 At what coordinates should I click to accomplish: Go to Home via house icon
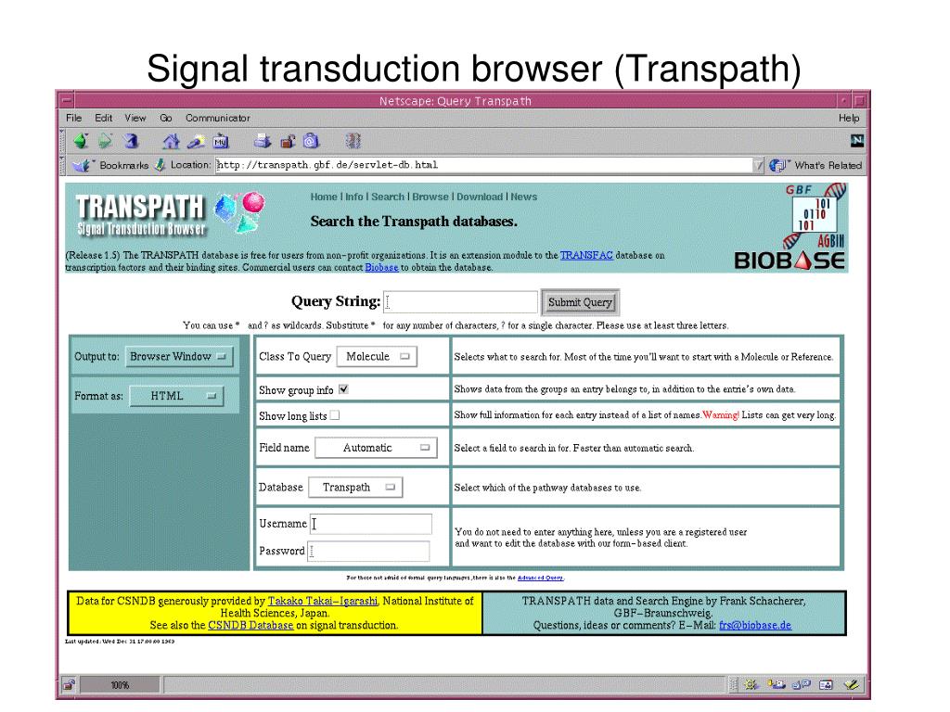[171, 141]
